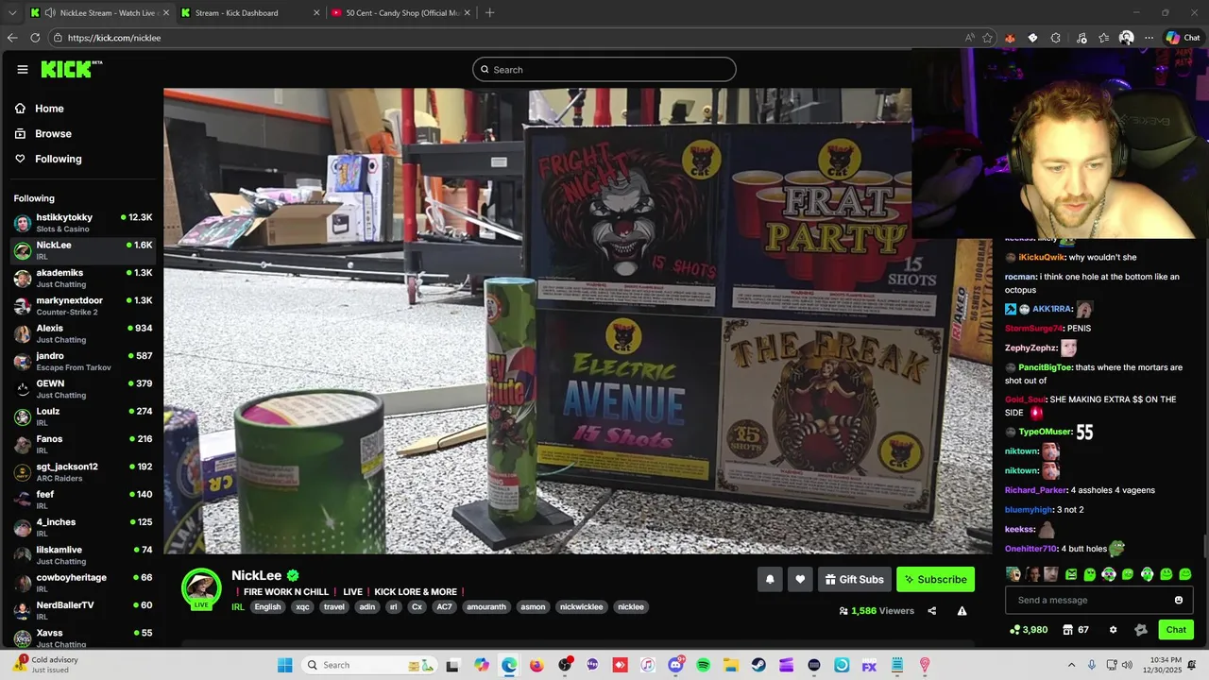Click the chat scrollbar
1209x680 pixels.
pos(1204,546)
